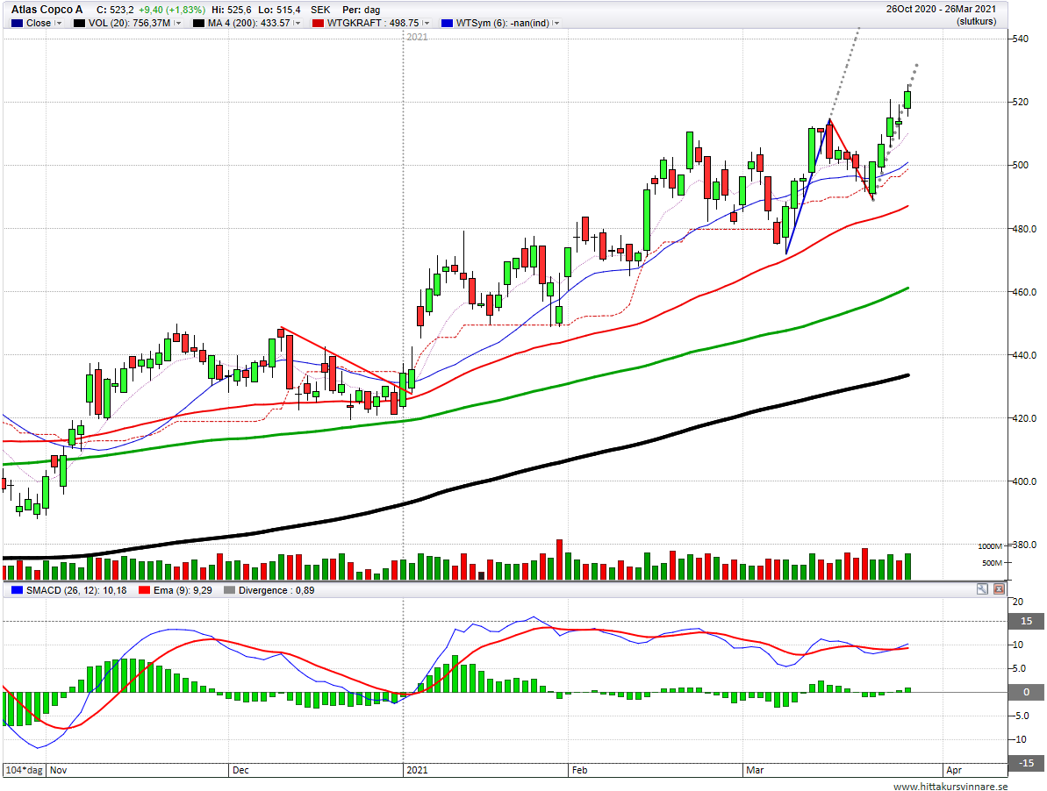Select the VOL (20): 756,37M legend label
1047x791 pixels.
[x=130, y=24]
